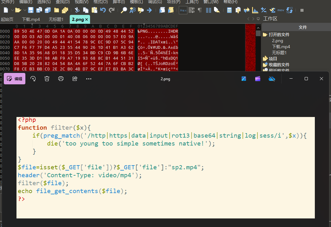Click the Save As icon

tap(39, 10)
